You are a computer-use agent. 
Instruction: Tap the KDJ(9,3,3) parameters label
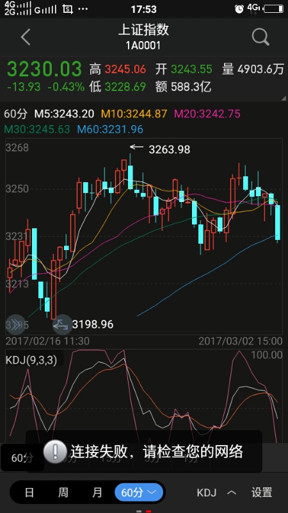tap(31, 360)
